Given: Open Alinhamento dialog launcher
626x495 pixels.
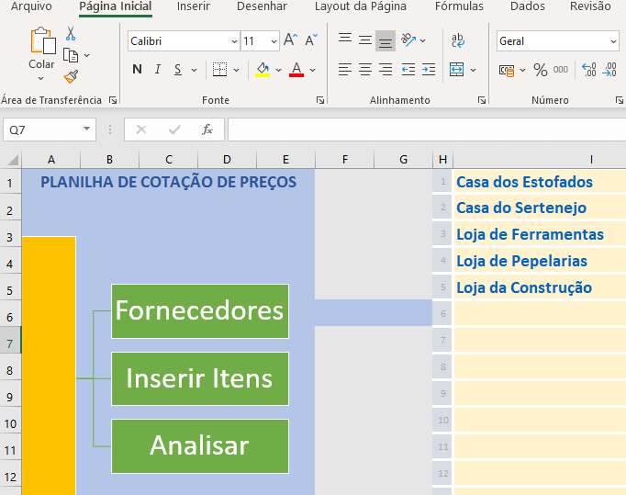Looking at the screenshot, I should [482, 100].
